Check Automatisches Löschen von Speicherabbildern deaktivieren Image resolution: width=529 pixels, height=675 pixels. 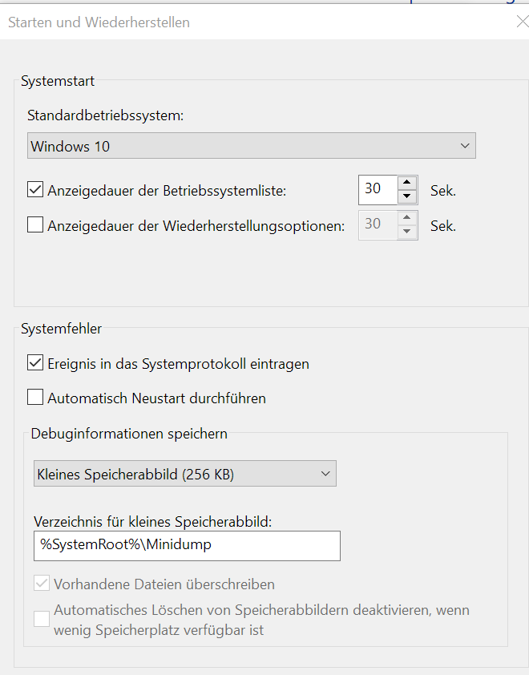pos(42,619)
